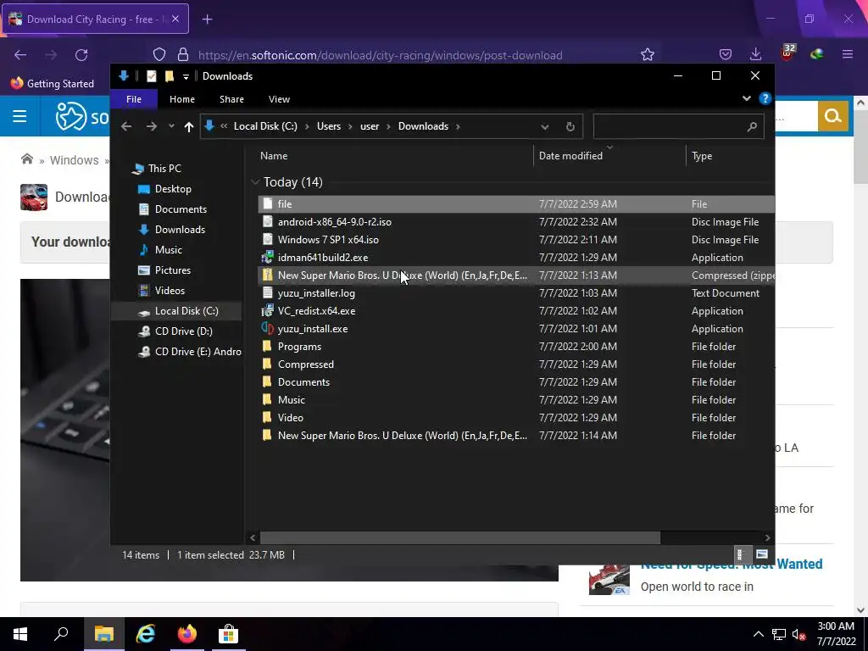Click the Explorer search box
This screenshot has width=868, height=651.
(x=679, y=127)
